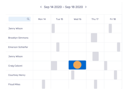Open Courtney Henry's Wednesday gray event
Screen dimensions: 128x103
click(73, 75)
